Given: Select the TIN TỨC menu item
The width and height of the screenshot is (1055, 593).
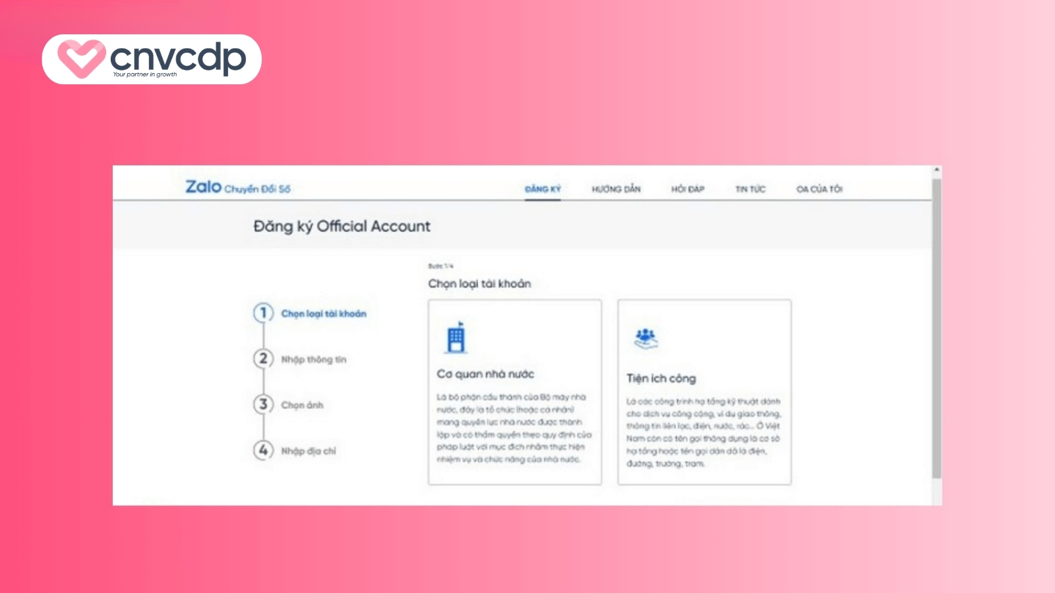Looking at the screenshot, I should [x=750, y=189].
